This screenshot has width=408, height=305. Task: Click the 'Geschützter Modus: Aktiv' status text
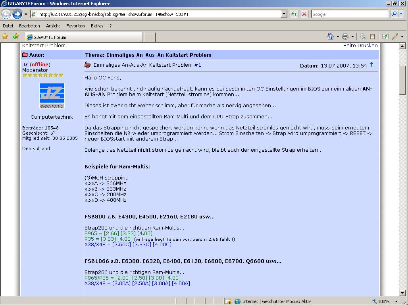click(286, 301)
